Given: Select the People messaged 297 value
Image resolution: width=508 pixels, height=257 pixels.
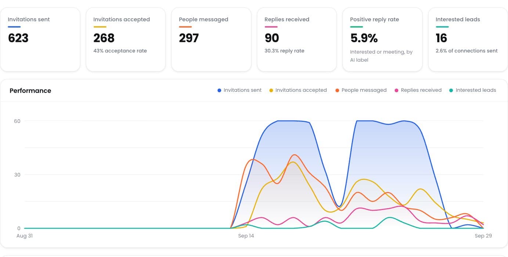Looking at the screenshot, I should (x=189, y=38).
